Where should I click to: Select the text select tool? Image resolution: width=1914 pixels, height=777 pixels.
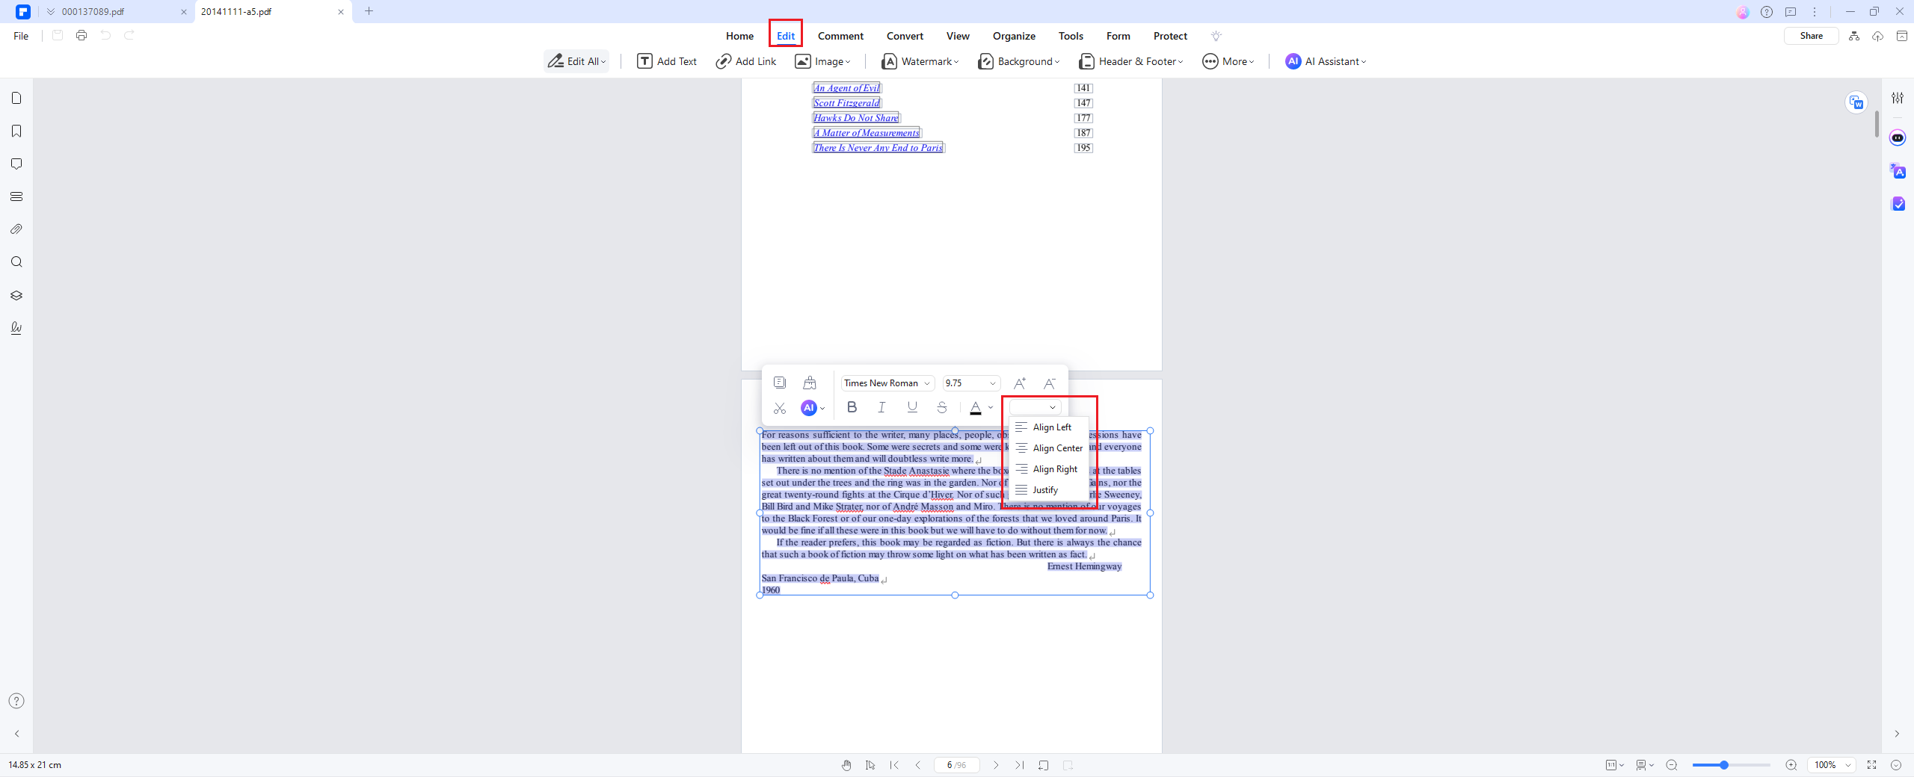click(870, 765)
